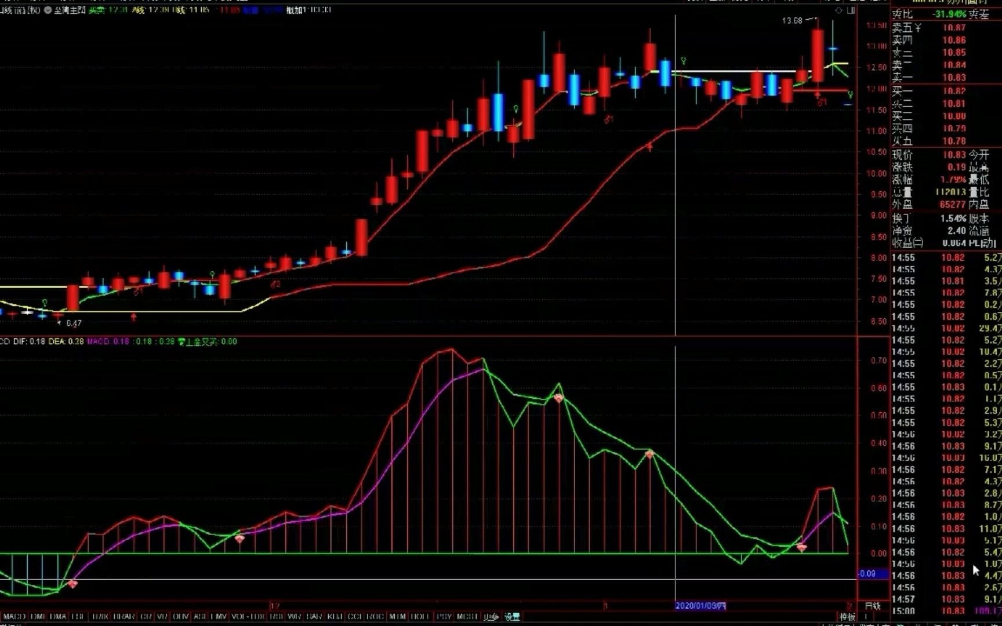This screenshot has height=626, width=1002.
Task: Select the CR indicator tab
Action: point(146,617)
